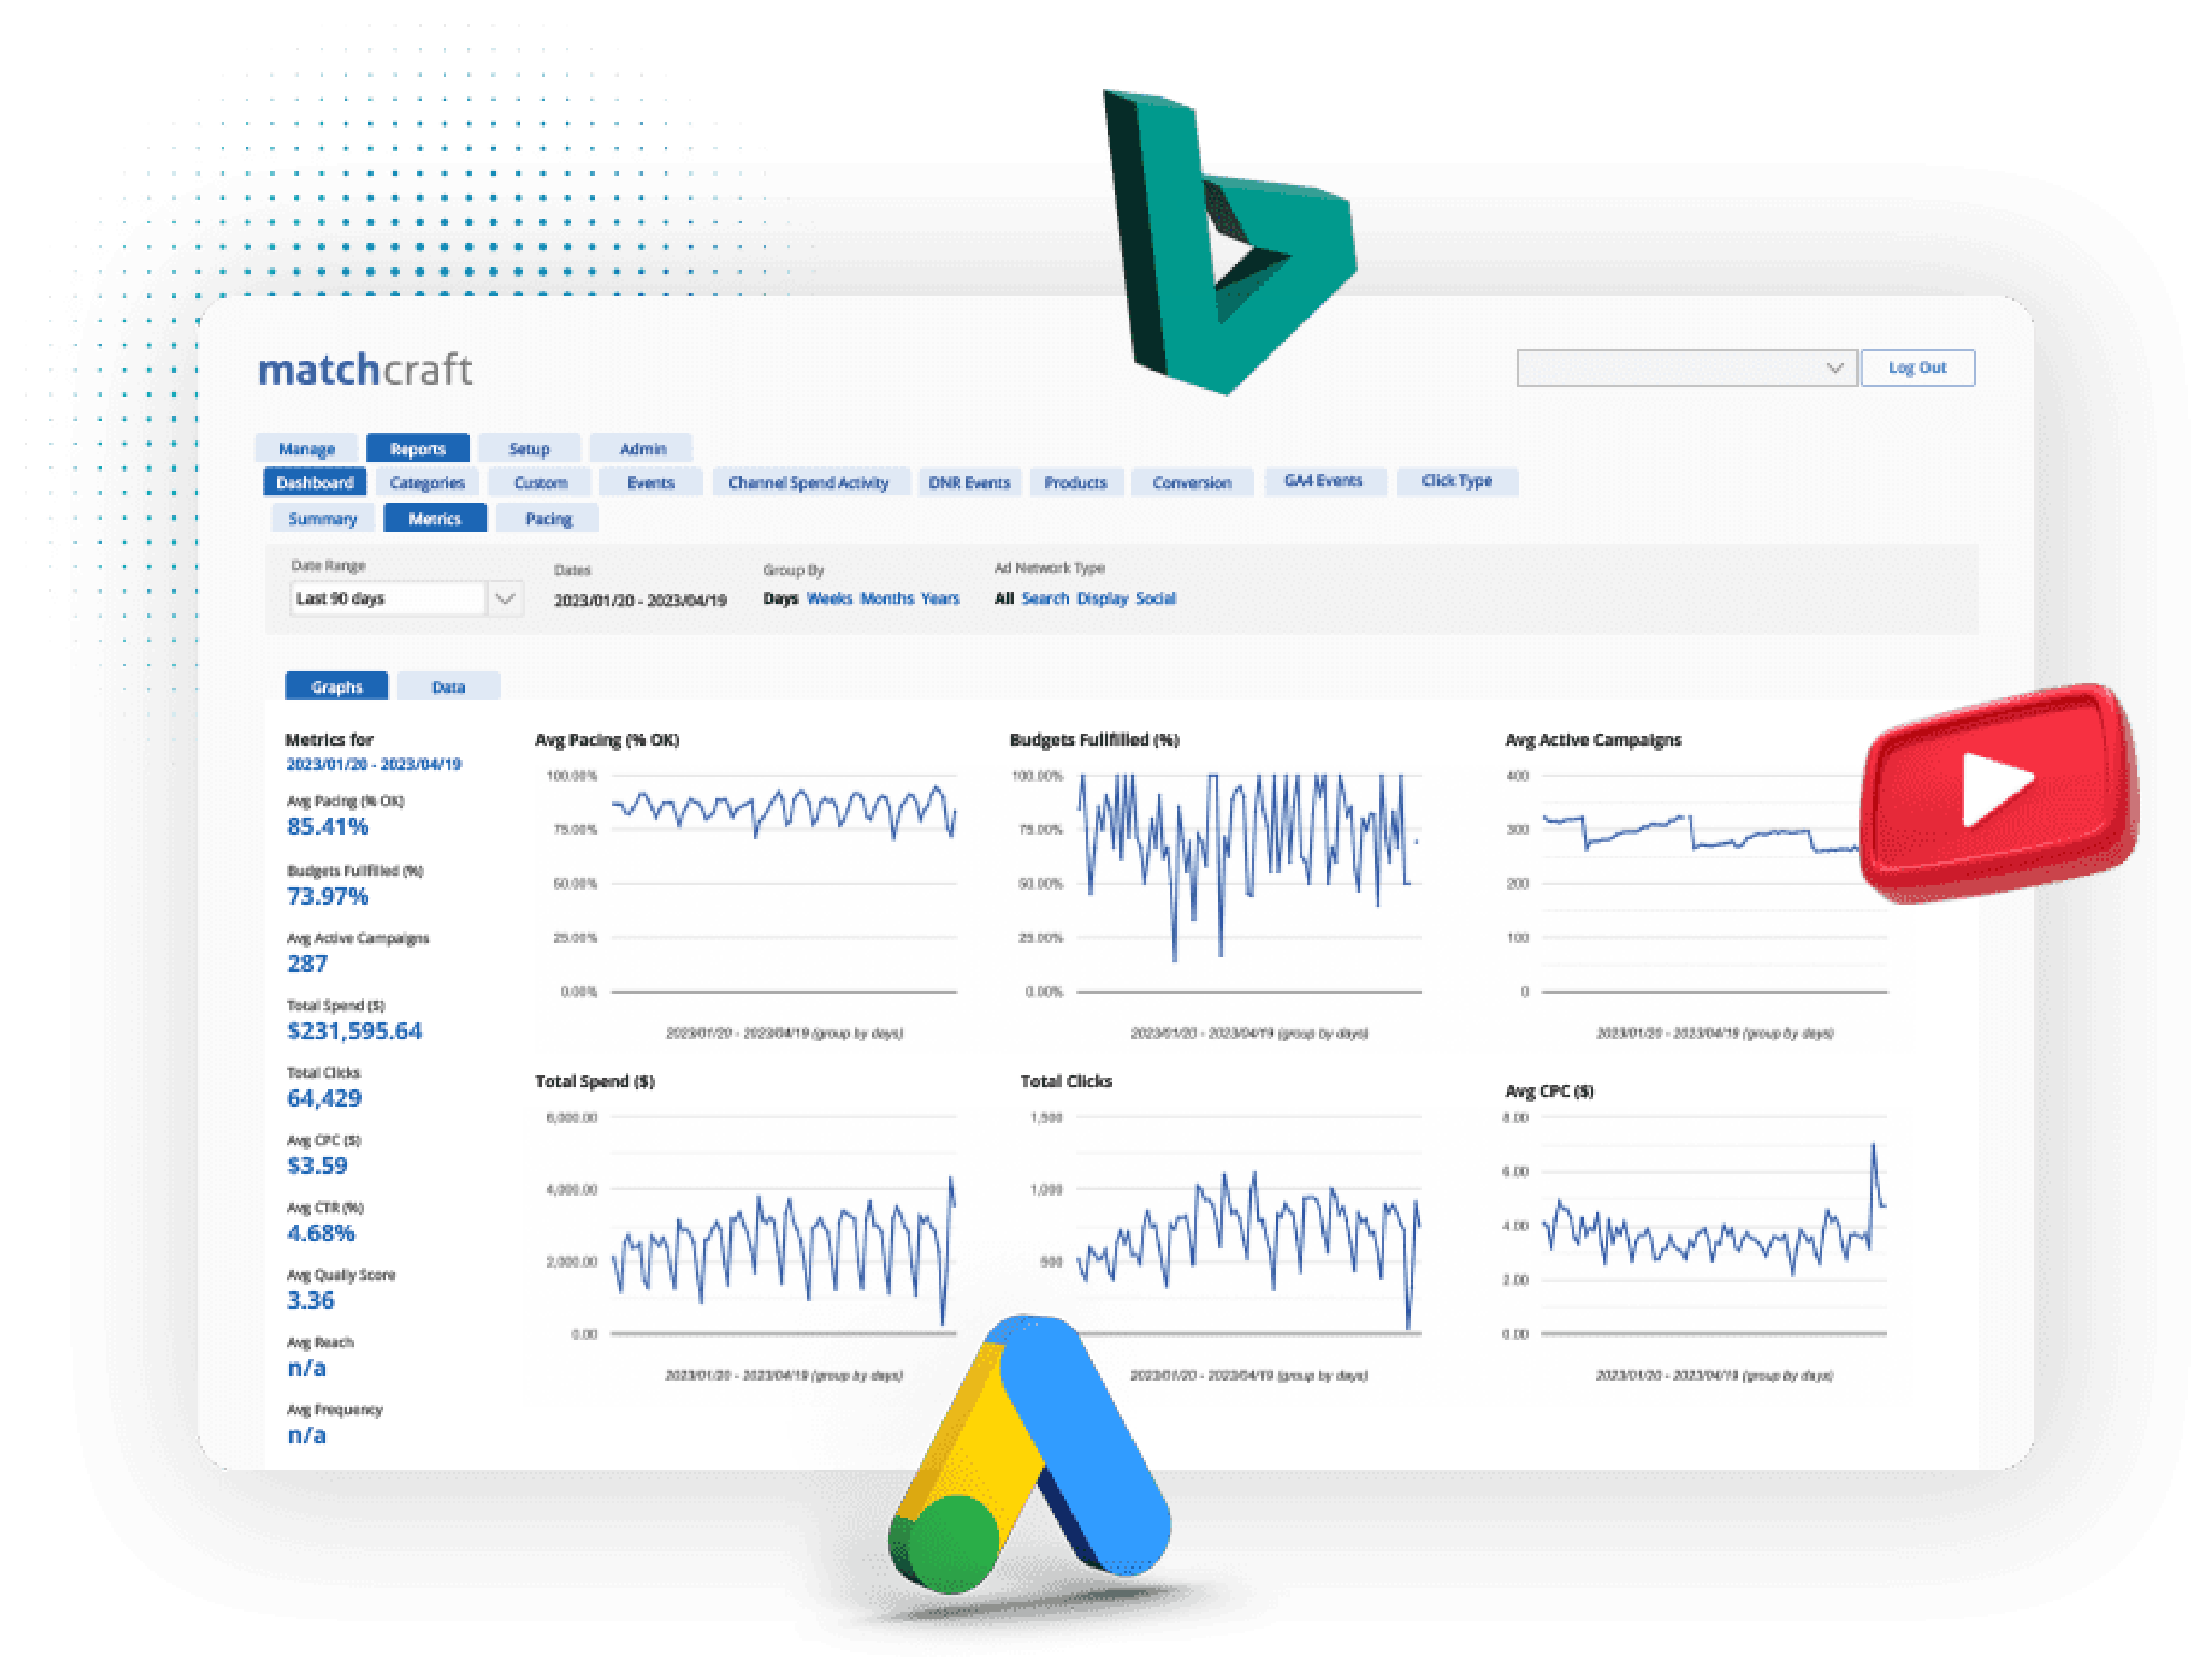Click the Avg Pacing 85.41% value
Viewport: 2212px width, 1665px height.
point(328,827)
